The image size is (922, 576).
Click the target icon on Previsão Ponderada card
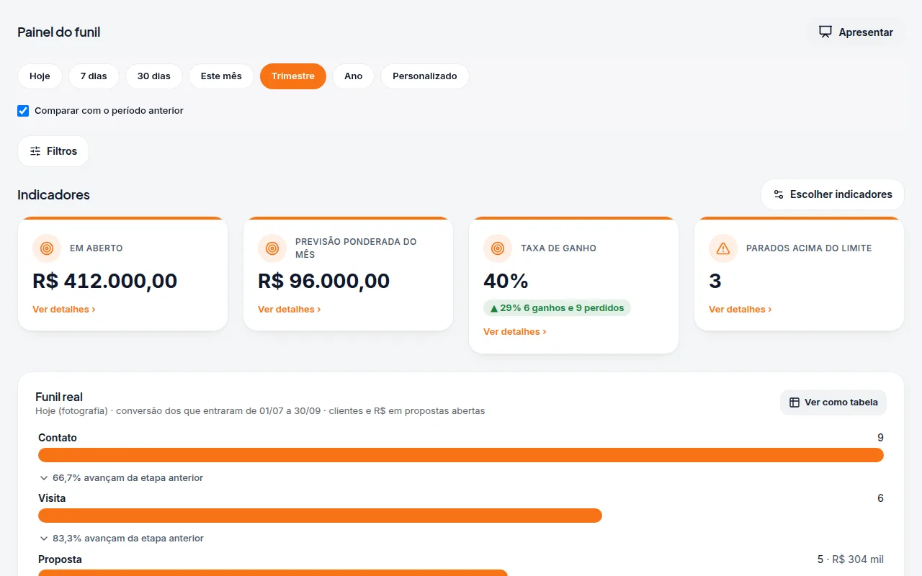click(x=272, y=248)
